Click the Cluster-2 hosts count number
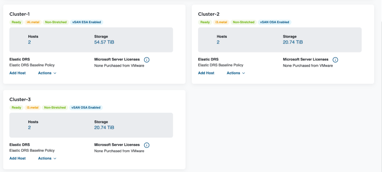Viewport: 382px width, 172px height. (x=218, y=42)
